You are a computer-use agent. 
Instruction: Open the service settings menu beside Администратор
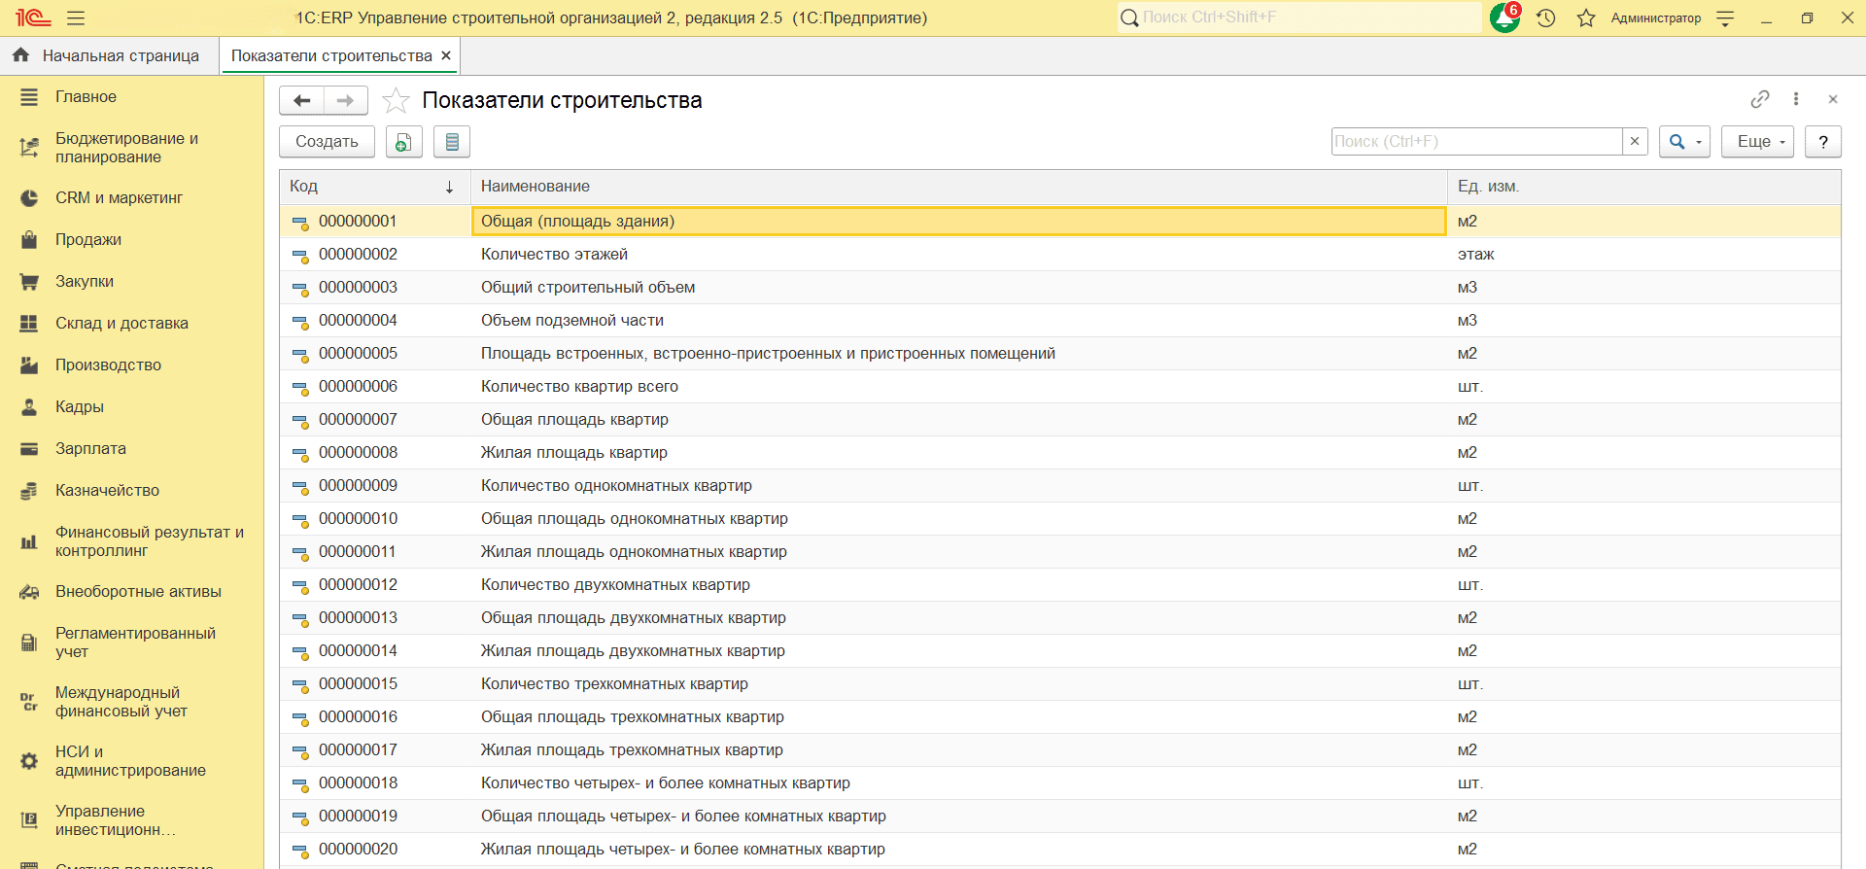[x=1725, y=17]
